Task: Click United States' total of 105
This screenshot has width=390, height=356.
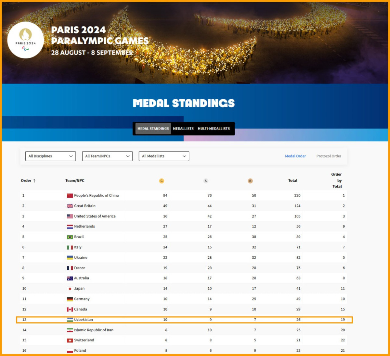Action: (x=297, y=216)
